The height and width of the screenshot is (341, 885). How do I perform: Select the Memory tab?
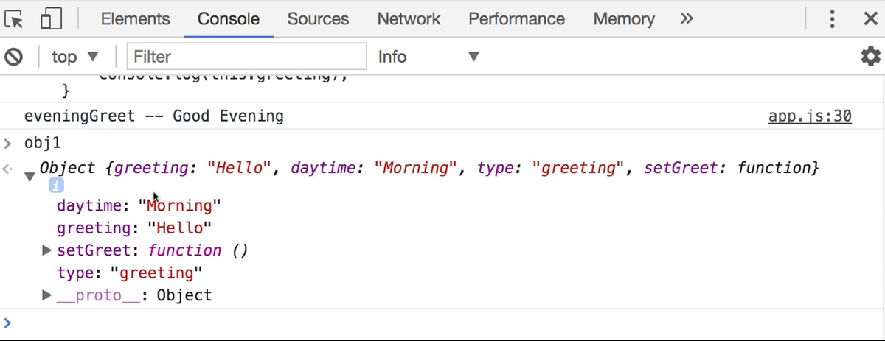coord(624,19)
